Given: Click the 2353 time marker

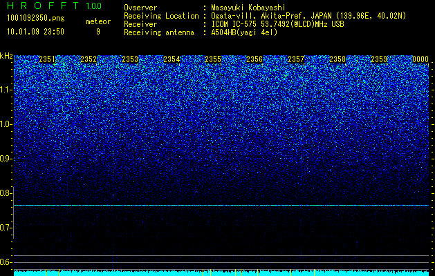Looking at the screenshot, I should click(x=130, y=59).
